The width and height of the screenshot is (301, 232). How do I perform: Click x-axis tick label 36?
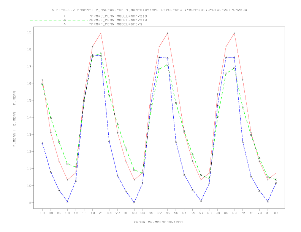point(143,213)
